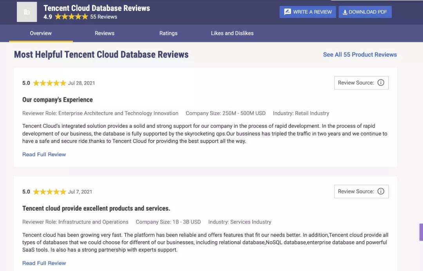Click the purple side tab at right edge
Image resolution: width=423 pixels, height=271 pixels.
pyautogui.click(x=421, y=232)
